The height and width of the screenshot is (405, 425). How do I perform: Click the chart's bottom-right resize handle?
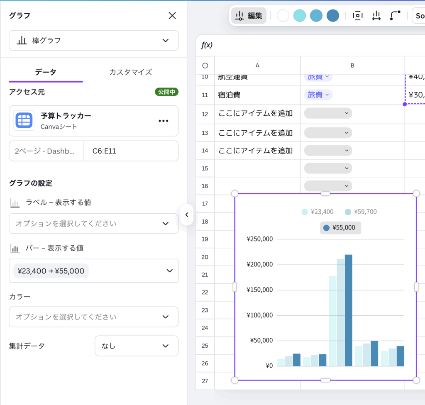416,381
